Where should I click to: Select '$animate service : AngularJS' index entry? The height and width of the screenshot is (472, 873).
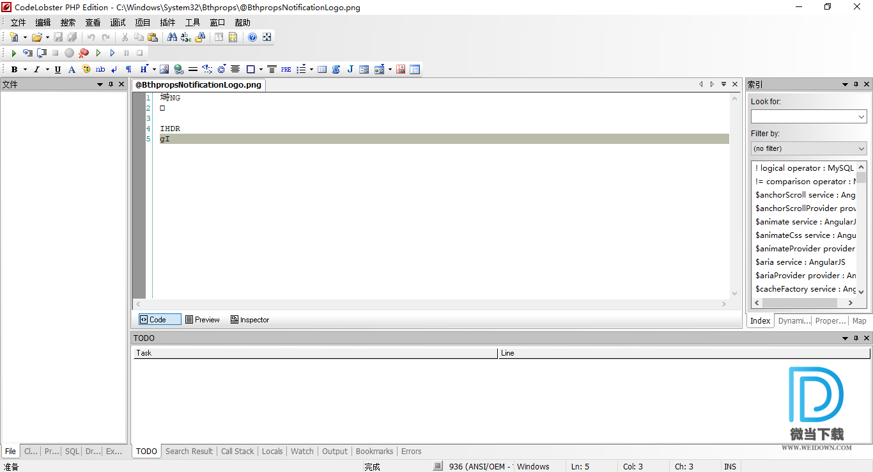805,222
